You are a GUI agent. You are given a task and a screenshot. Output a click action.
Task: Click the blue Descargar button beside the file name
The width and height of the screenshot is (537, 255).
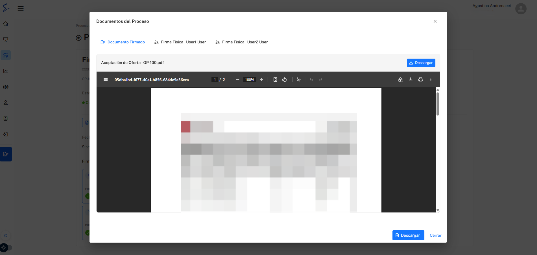click(421, 63)
